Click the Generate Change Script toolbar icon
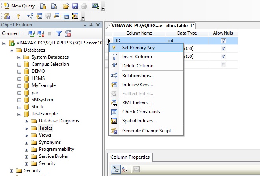 7,17
